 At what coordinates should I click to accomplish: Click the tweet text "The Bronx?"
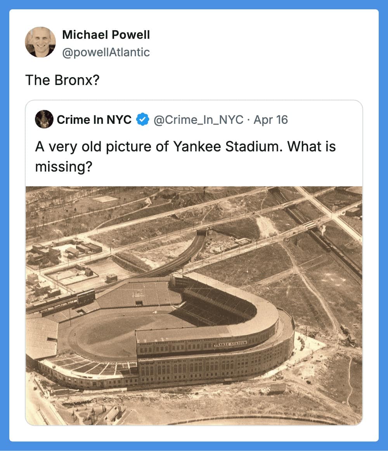coord(62,80)
